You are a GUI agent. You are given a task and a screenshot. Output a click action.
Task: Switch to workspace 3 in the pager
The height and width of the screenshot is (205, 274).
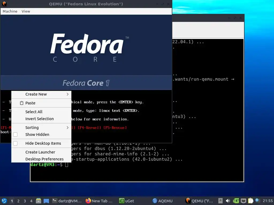25,201
